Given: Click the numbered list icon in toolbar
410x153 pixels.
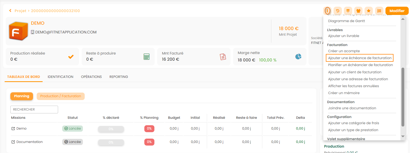Looking at the screenshot, I should [x=379, y=11].
